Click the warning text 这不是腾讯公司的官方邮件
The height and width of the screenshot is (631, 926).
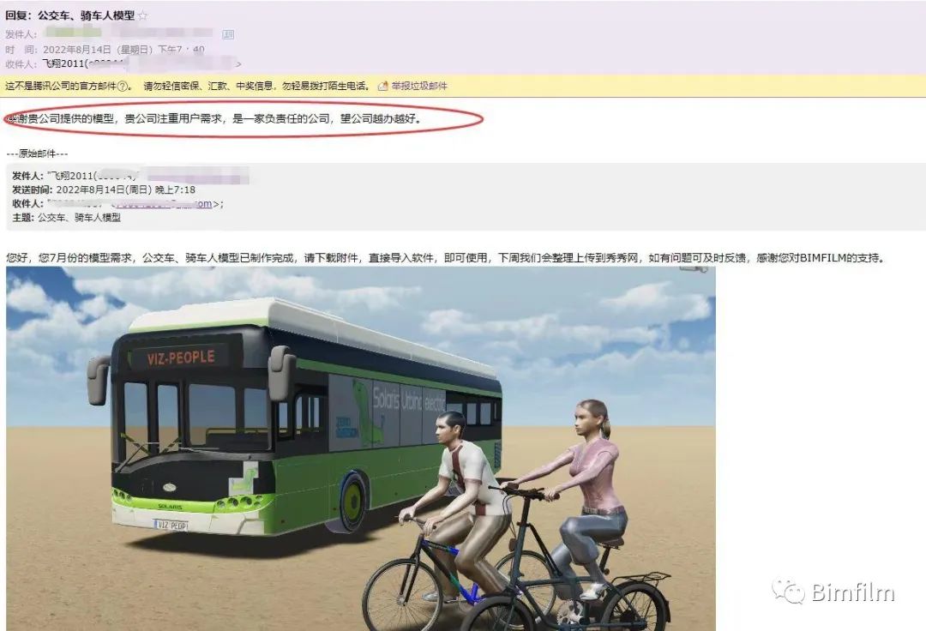pyautogui.click(x=61, y=87)
